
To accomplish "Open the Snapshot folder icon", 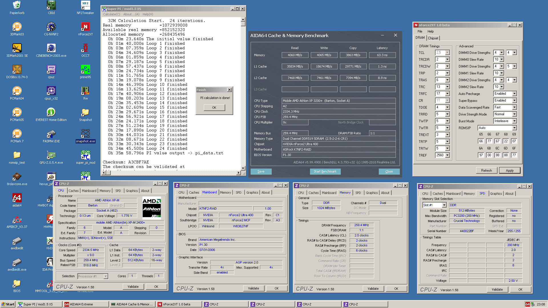I will click(85, 114).
